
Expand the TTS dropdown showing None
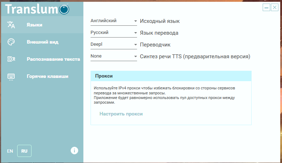[114, 56]
